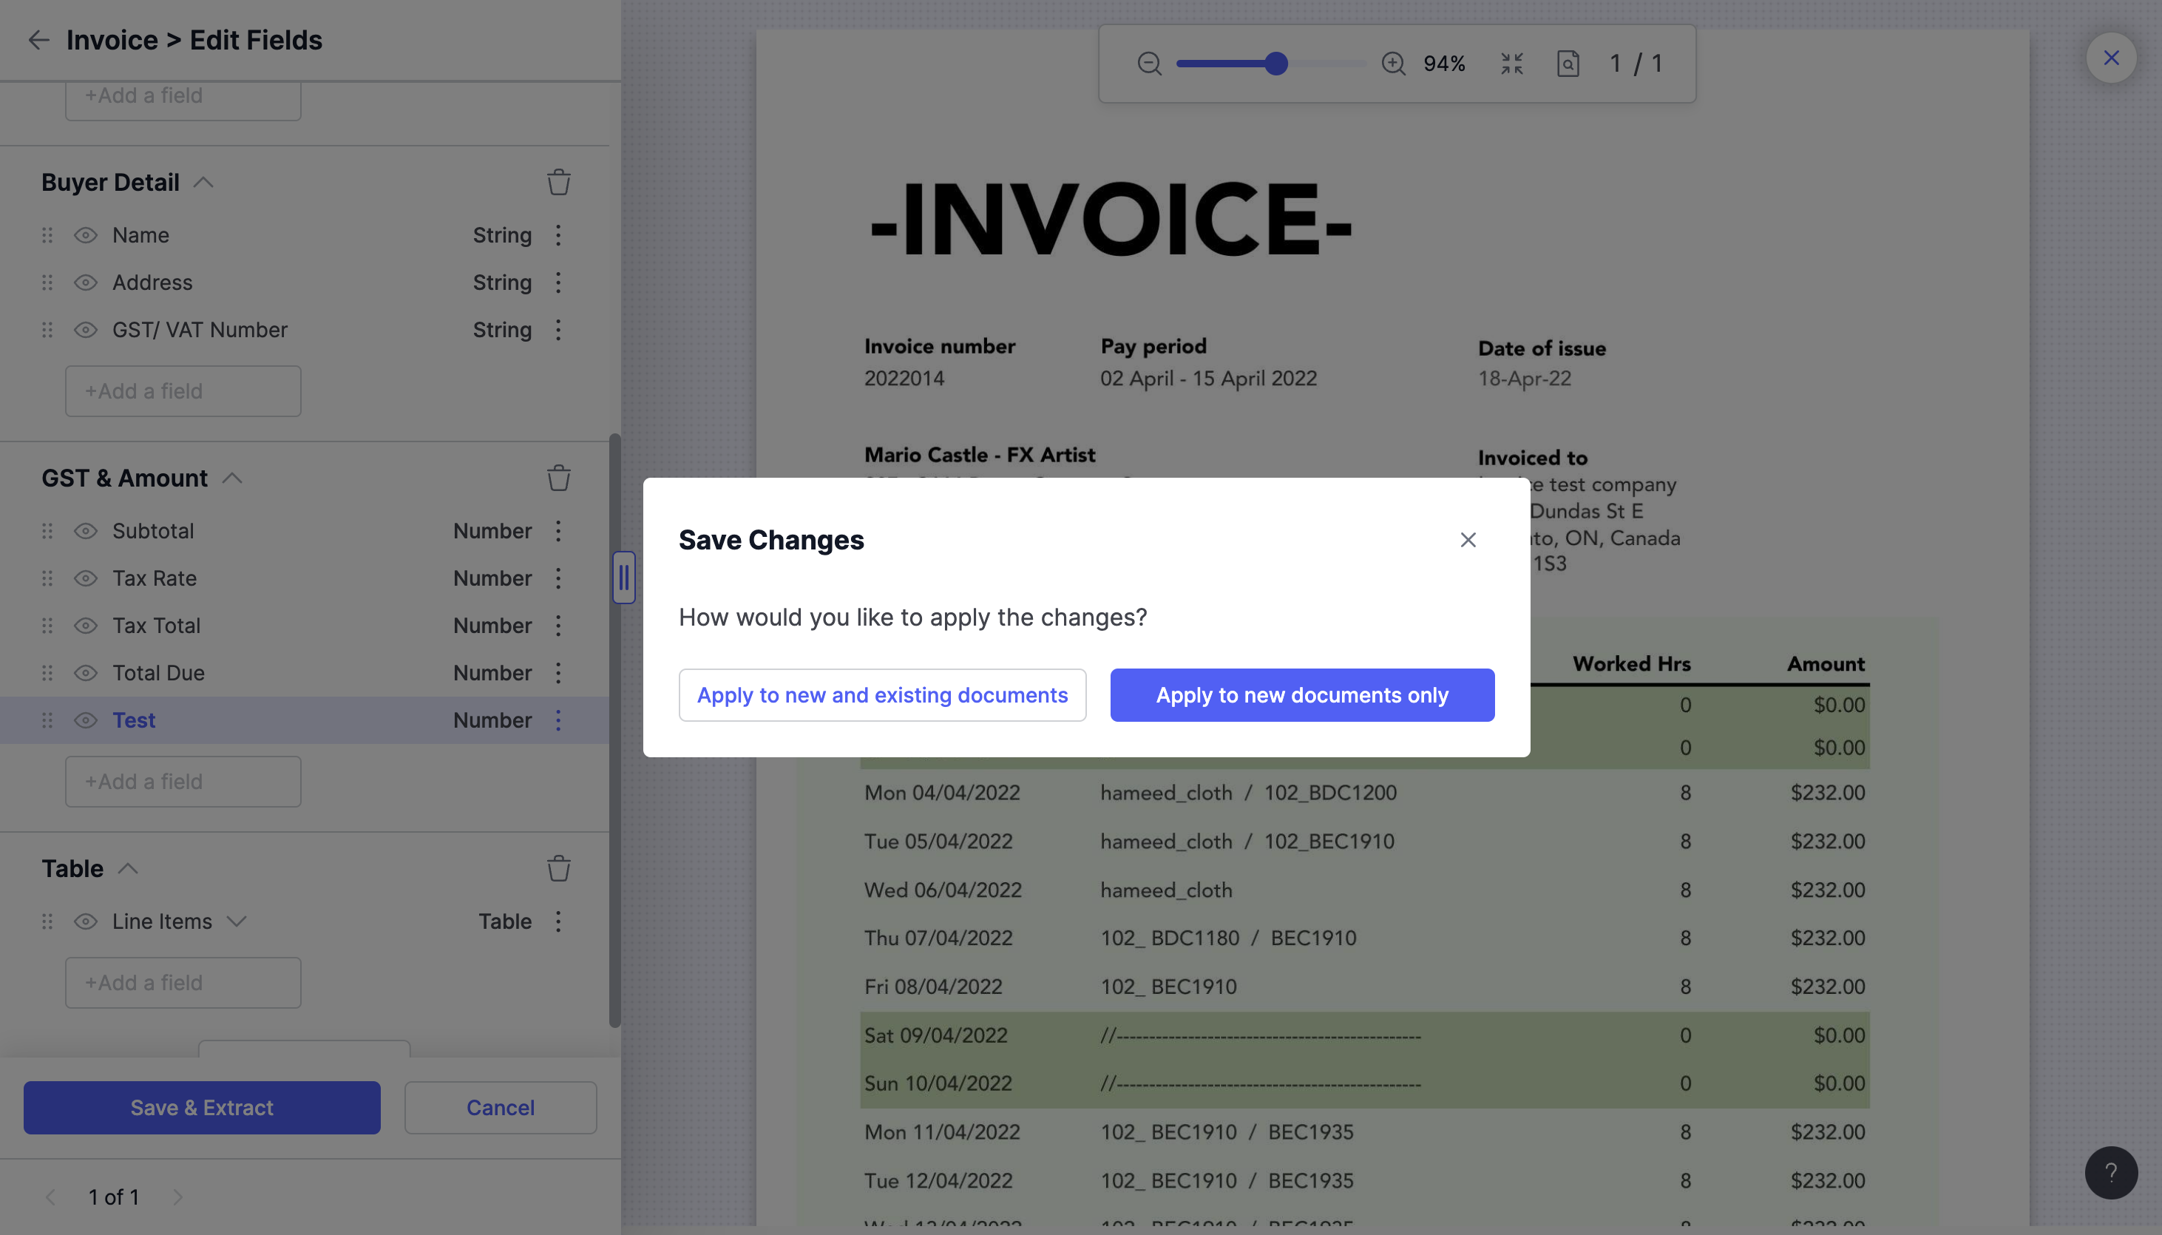This screenshot has height=1235, width=2162.
Task: Toggle visibility of Address field
Action: [x=86, y=282]
